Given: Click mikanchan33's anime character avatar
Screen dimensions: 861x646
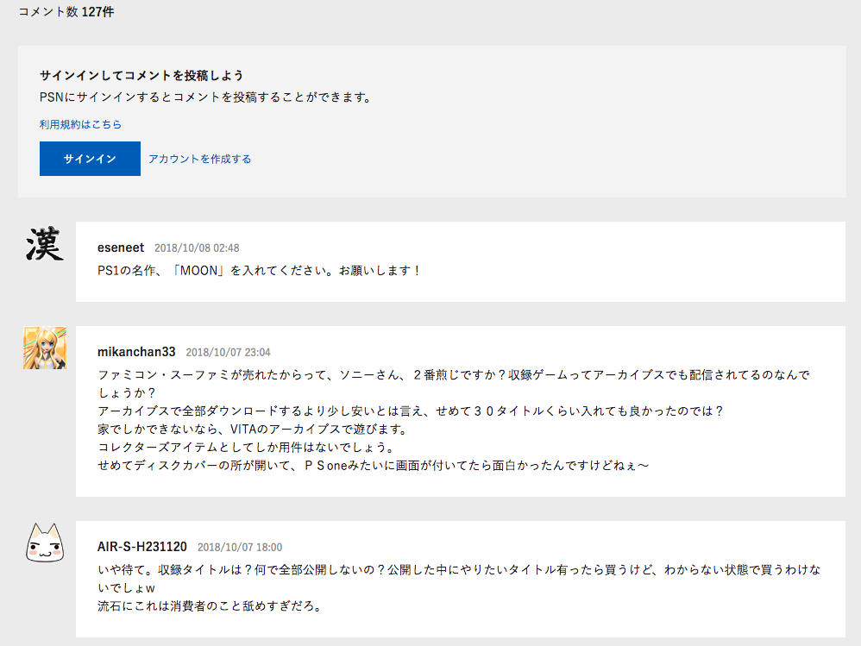Looking at the screenshot, I should coord(45,348).
